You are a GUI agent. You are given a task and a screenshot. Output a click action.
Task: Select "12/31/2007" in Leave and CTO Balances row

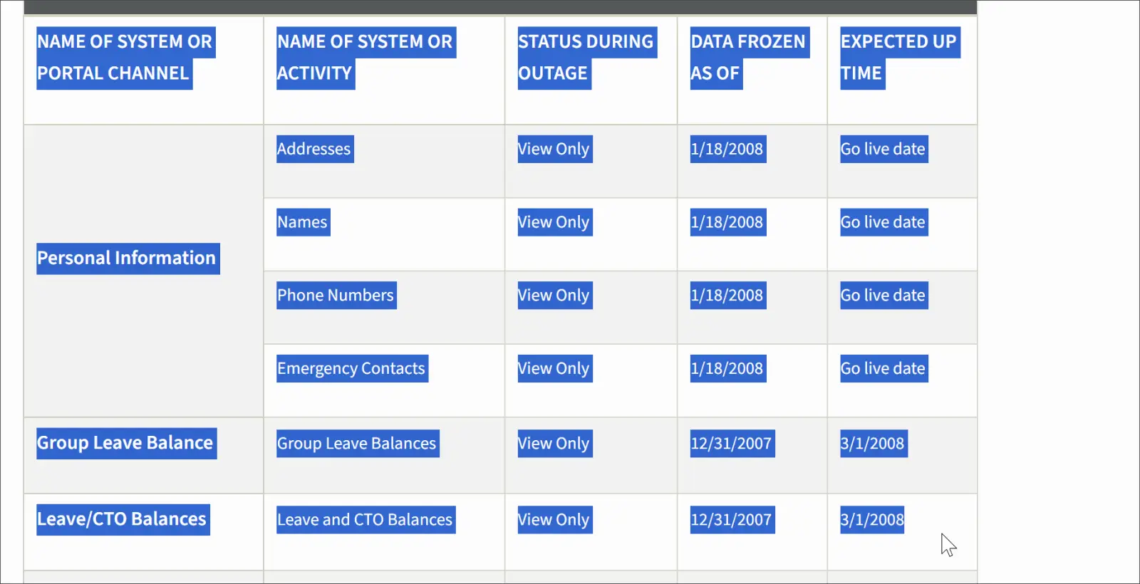(732, 520)
